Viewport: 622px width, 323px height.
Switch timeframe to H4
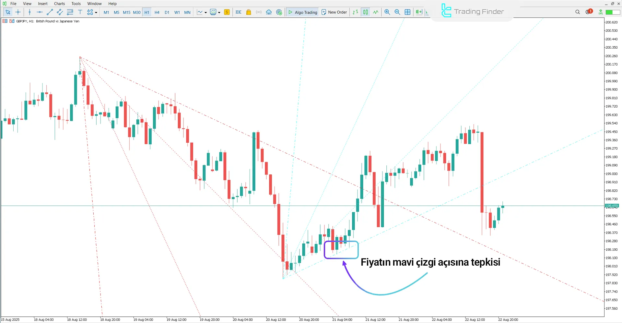pos(157,12)
